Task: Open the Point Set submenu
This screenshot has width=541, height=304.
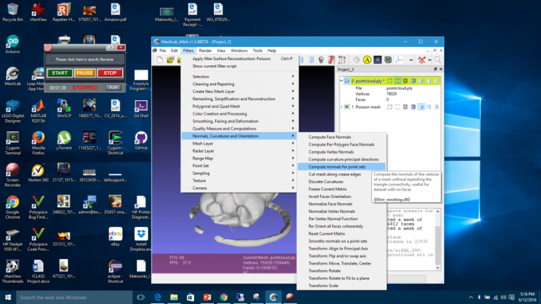Action: [x=239, y=166]
